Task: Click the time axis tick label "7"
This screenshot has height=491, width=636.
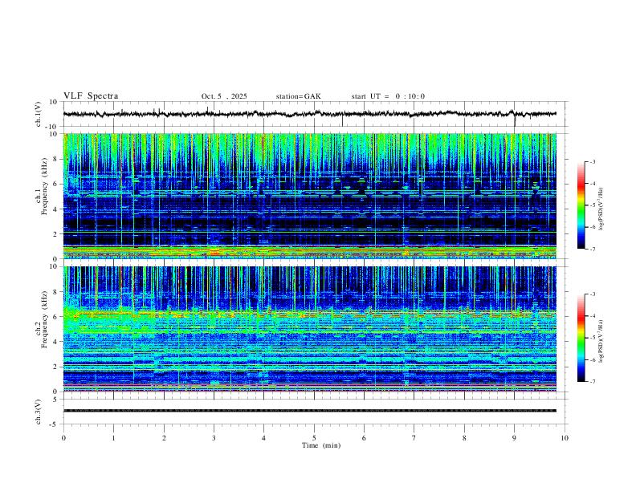Action: 414,438
